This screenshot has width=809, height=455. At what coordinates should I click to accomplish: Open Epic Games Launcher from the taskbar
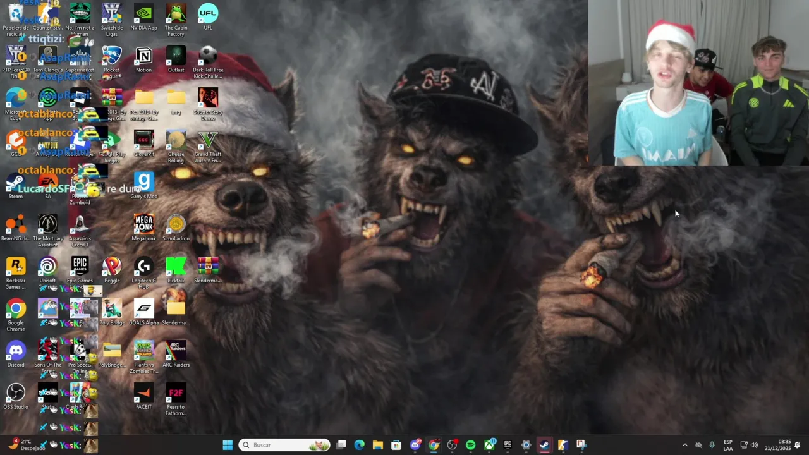(508, 445)
